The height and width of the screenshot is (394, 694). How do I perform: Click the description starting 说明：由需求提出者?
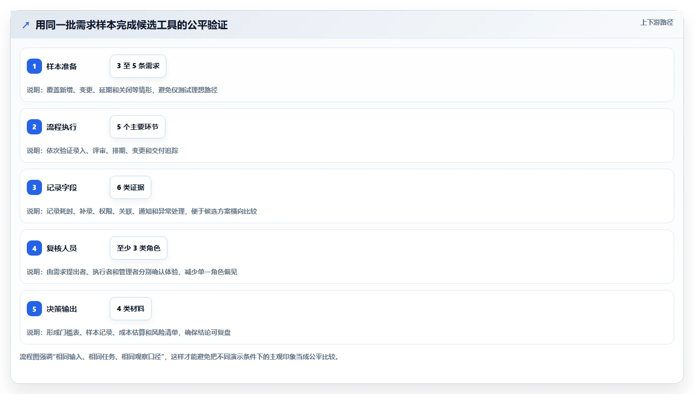coord(132,272)
